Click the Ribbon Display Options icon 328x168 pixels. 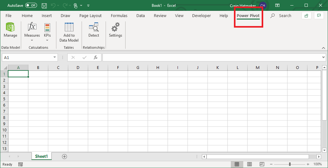point(277,6)
